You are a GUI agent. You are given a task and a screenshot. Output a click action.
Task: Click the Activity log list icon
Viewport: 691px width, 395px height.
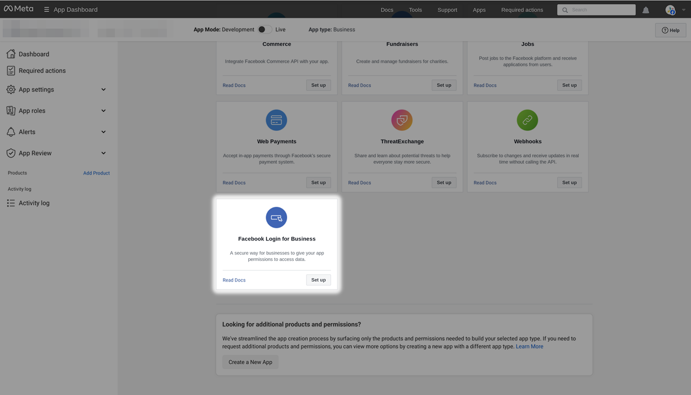coord(11,203)
